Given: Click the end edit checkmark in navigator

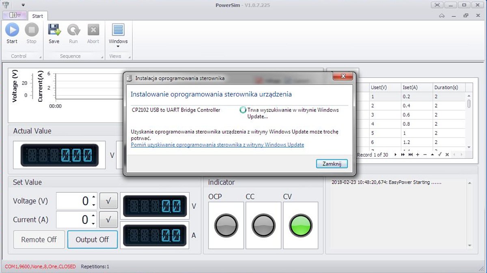Looking at the screenshot, I should (x=440, y=155).
